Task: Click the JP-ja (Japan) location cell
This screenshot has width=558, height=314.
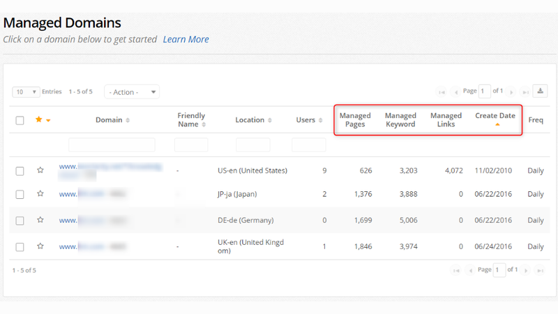Action: point(237,194)
